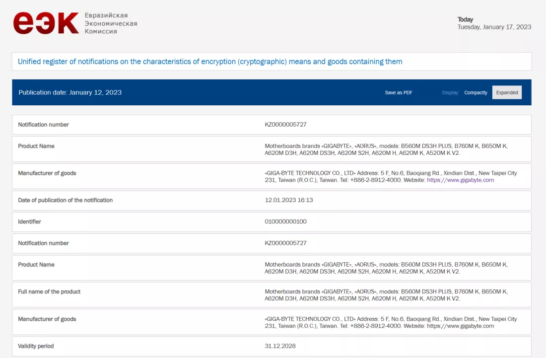Click the Validity period value 31.12.2028
The image size is (546, 358).
click(280, 346)
